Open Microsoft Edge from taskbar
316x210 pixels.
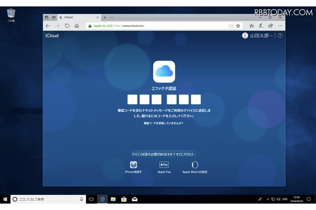[x=102, y=199]
